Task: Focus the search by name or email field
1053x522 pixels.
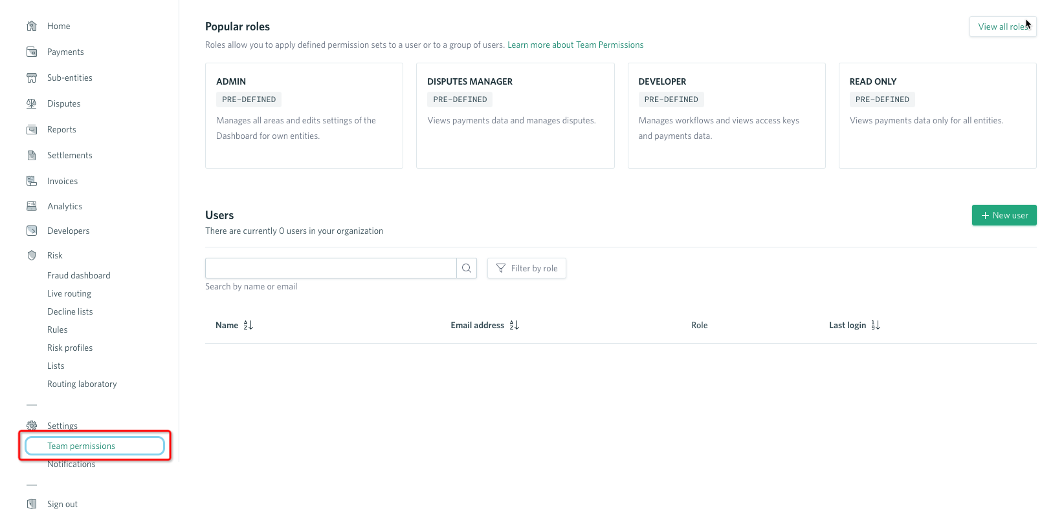Action: 331,268
